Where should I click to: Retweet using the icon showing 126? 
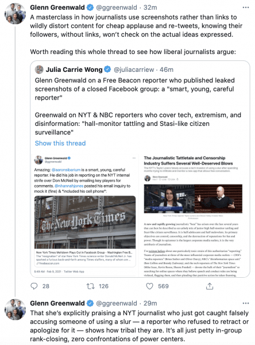(x=90, y=286)
